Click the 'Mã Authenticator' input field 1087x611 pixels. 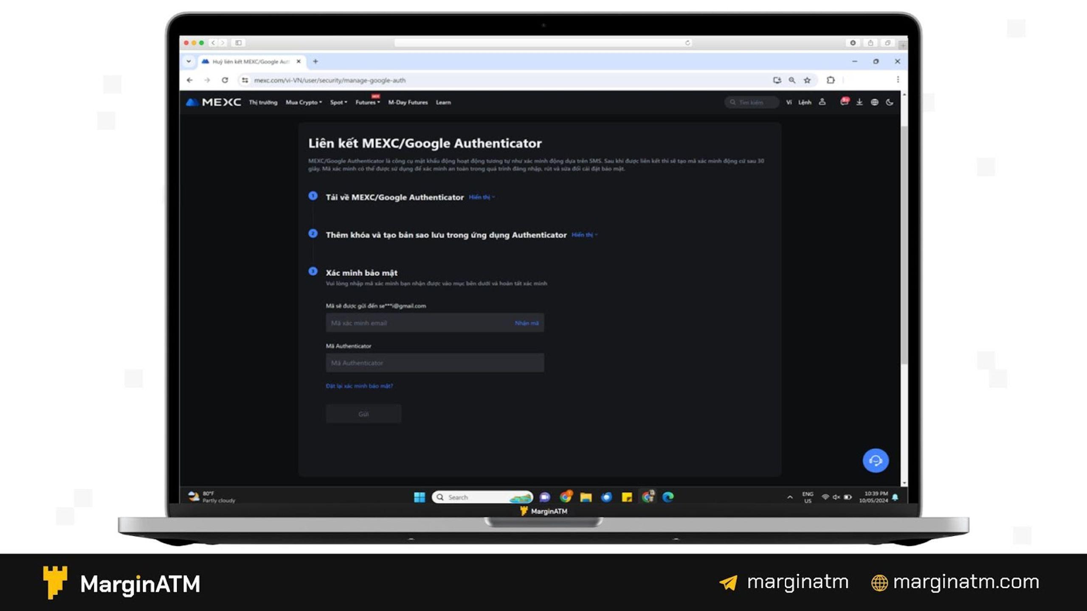[435, 363]
